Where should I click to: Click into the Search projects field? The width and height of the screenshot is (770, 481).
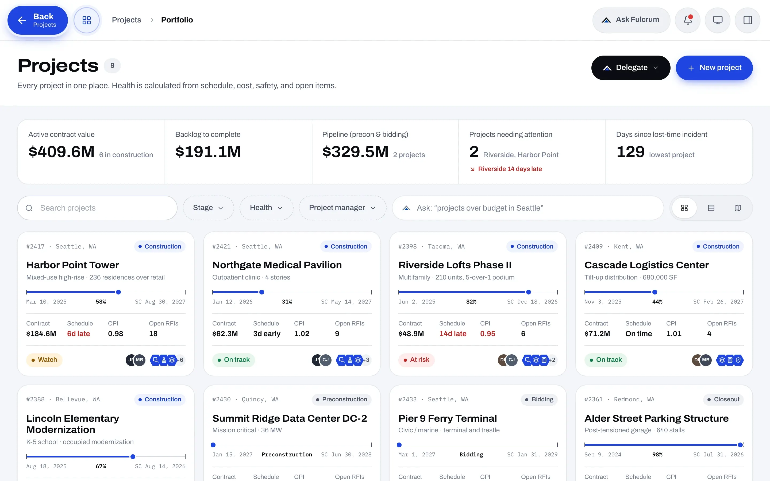pos(97,208)
